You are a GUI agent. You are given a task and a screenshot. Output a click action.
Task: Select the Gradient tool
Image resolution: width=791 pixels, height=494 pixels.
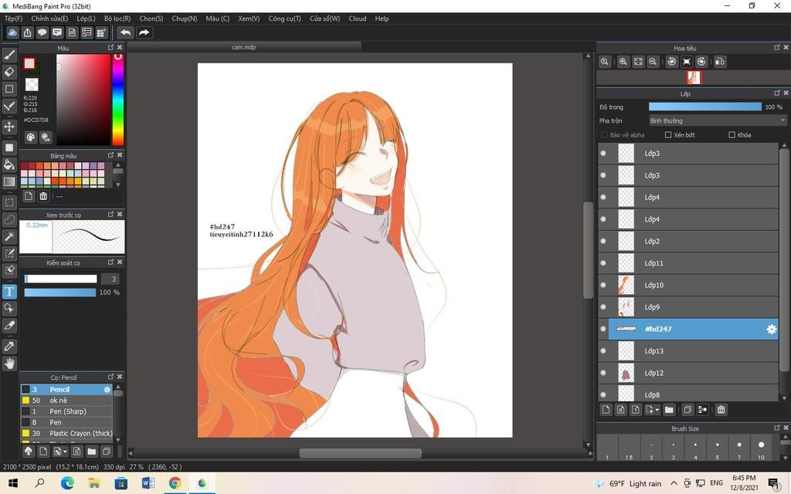pyautogui.click(x=9, y=181)
